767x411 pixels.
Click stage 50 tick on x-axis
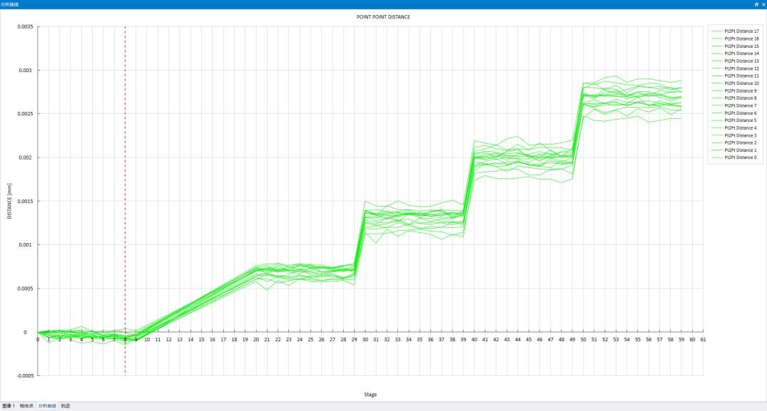point(583,340)
